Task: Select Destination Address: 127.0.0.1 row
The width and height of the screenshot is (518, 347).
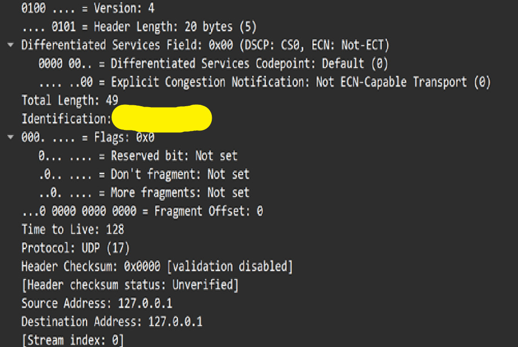Action: 112,322
